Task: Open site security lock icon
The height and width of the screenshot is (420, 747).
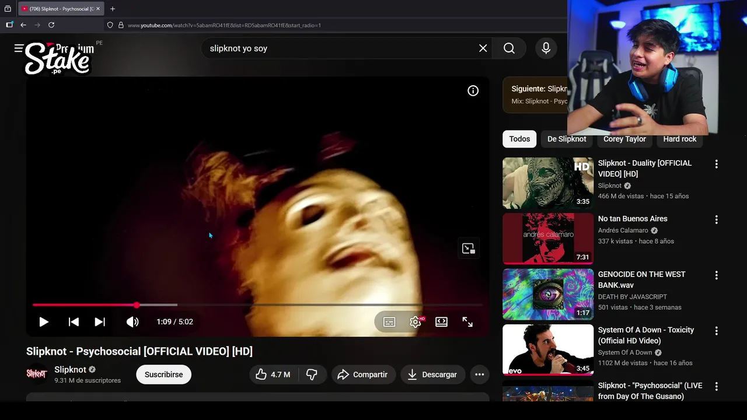Action: coord(121,25)
